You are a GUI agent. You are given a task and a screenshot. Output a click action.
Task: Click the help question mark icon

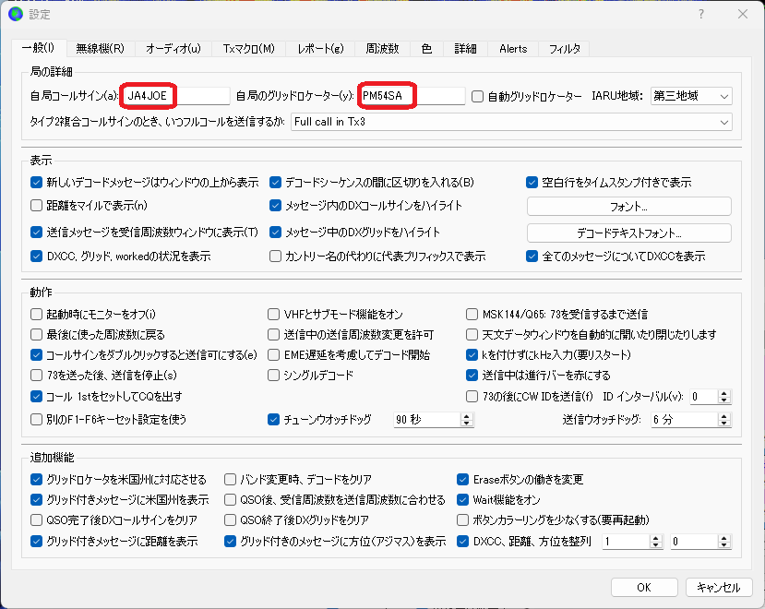coord(701,14)
